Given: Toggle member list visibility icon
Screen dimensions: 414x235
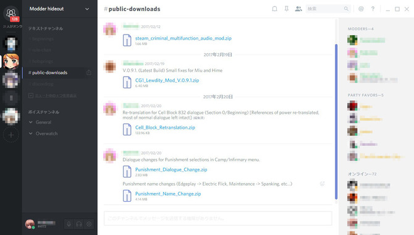Looking at the screenshot, I should (298, 9).
